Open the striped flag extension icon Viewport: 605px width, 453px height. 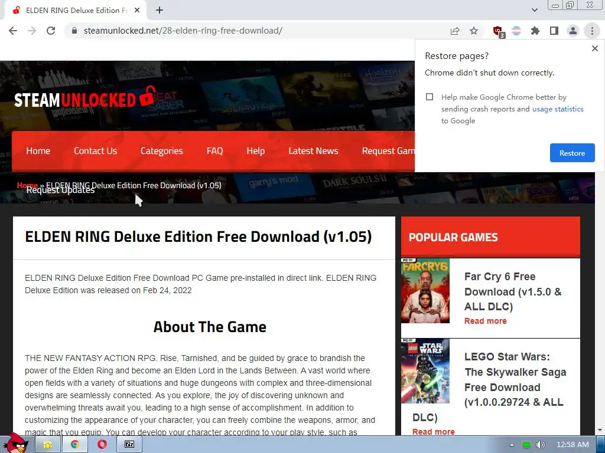pos(516,31)
